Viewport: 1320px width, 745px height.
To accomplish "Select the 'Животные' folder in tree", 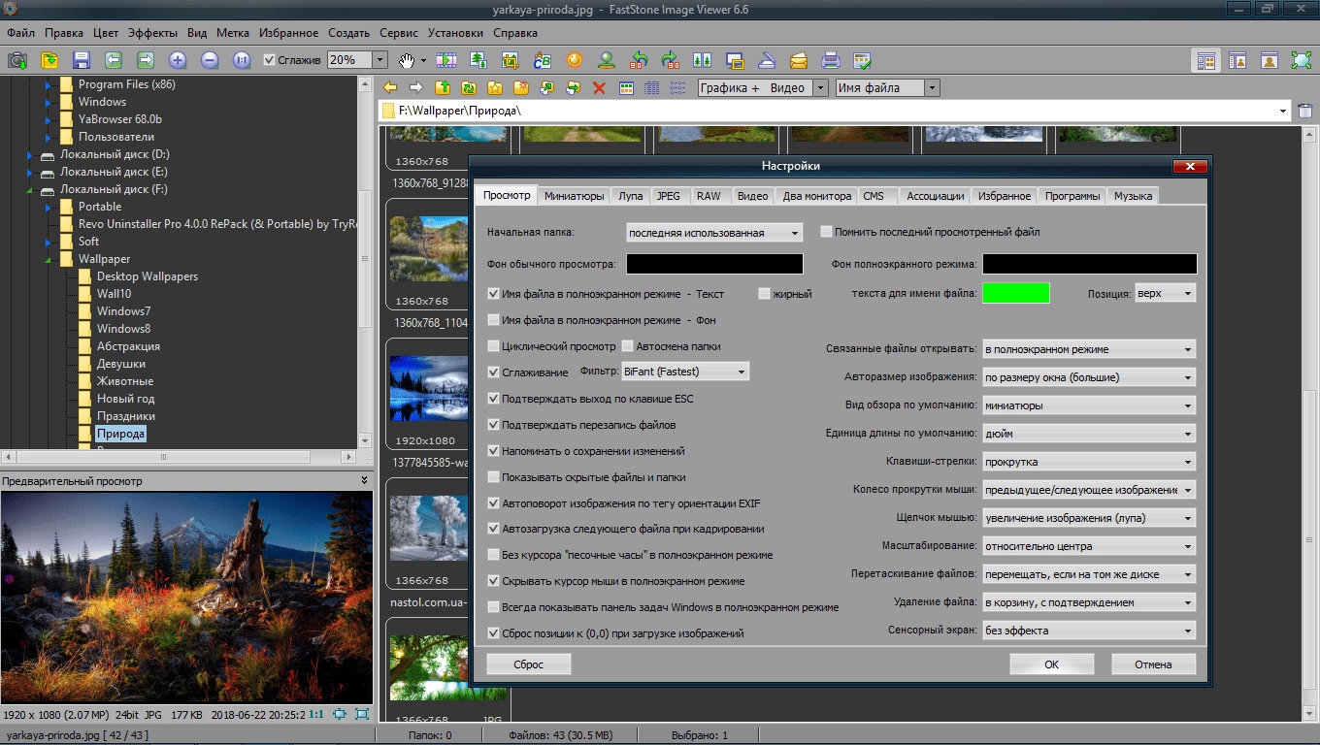I will pos(124,381).
